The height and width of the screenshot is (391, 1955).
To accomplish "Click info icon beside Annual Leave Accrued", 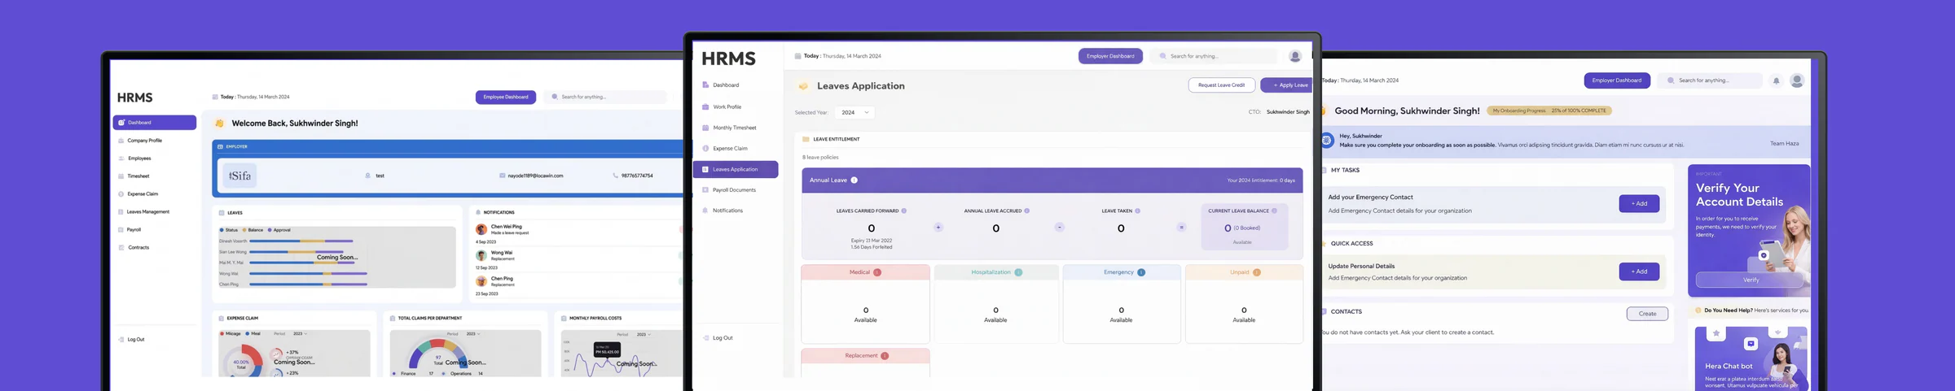I will pos(1026,211).
